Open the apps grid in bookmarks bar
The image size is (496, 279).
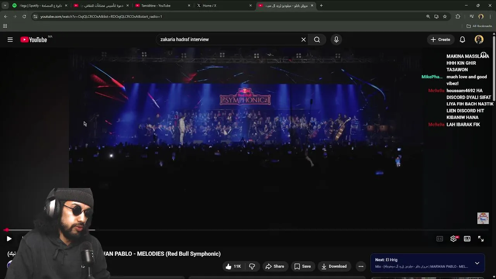5,26
